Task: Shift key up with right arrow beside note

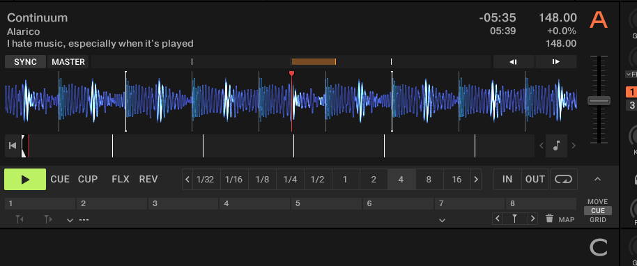Action: tap(573, 146)
